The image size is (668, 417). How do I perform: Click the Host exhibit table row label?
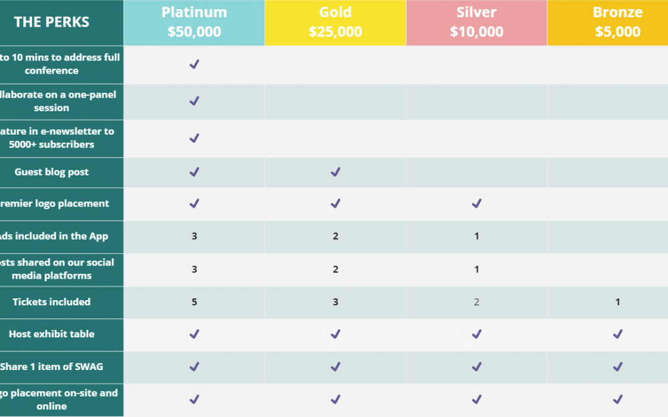(51, 334)
